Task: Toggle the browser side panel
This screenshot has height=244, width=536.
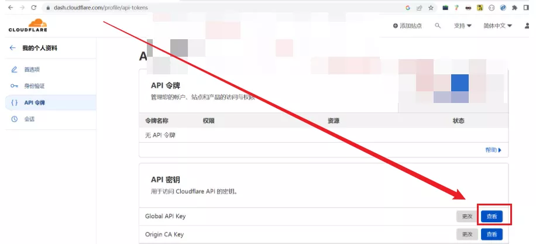Action: 526,8
